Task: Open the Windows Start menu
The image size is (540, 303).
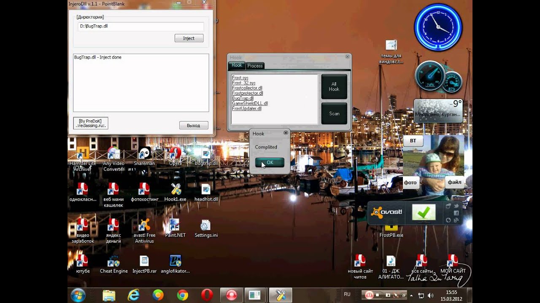Action: 78,295
